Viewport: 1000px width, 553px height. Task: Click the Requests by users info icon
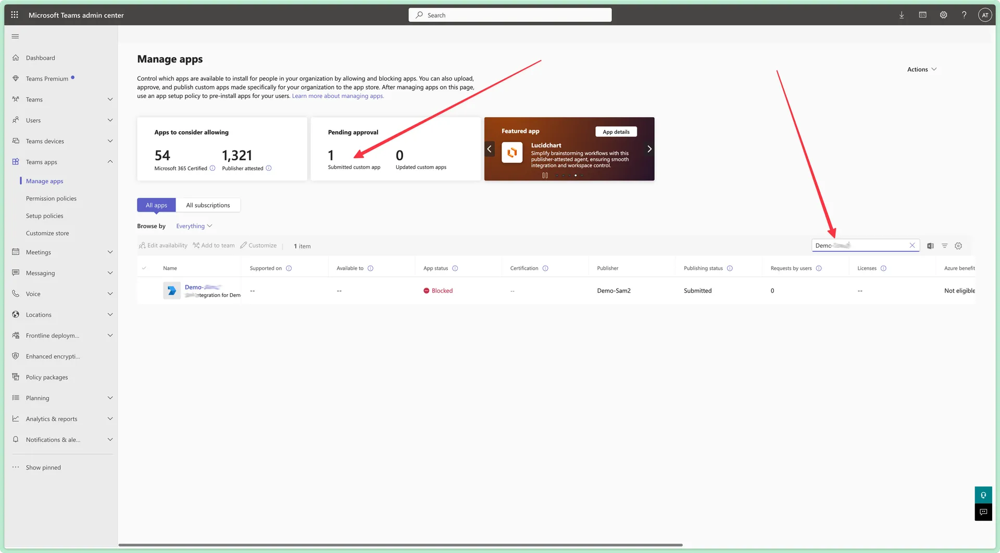coord(819,268)
